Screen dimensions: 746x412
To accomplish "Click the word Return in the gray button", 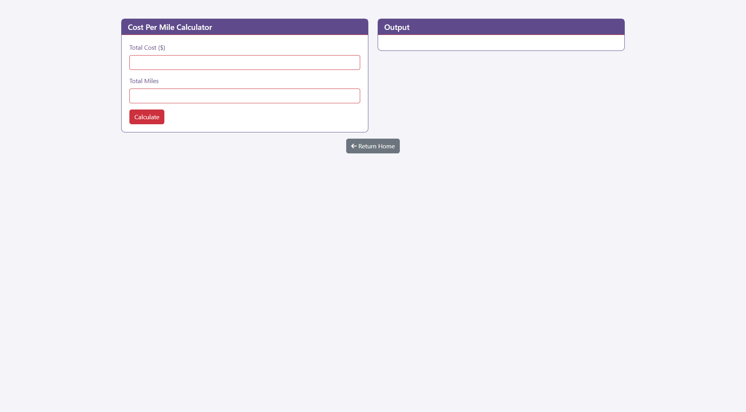I will [x=367, y=146].
